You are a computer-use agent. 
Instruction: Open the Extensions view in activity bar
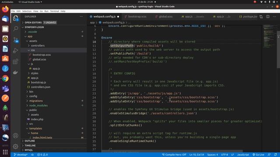16,61
